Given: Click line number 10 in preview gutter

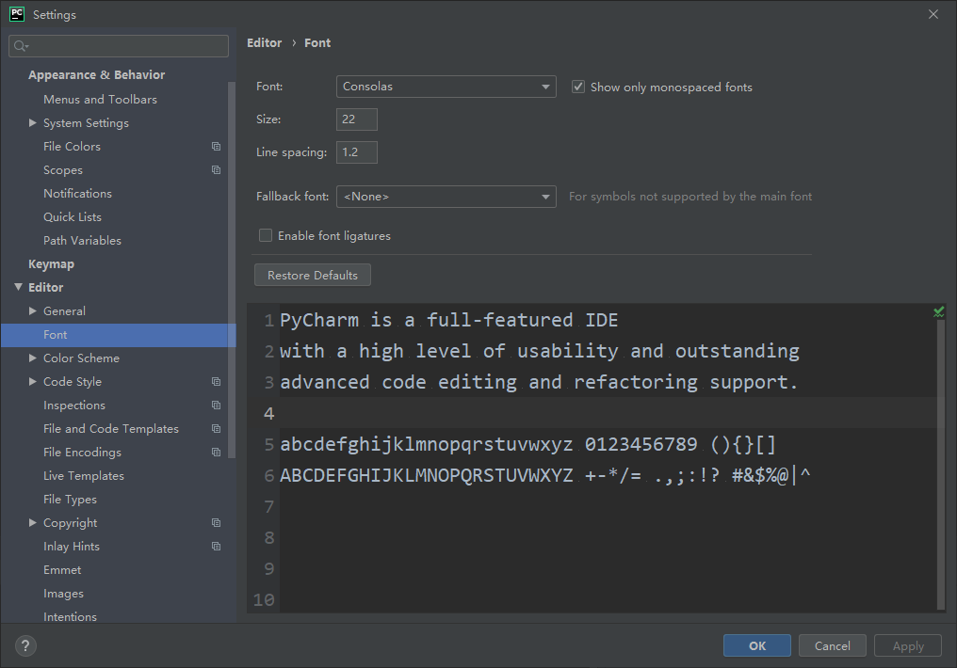Looking at the screenshot, I should (264, 599).
